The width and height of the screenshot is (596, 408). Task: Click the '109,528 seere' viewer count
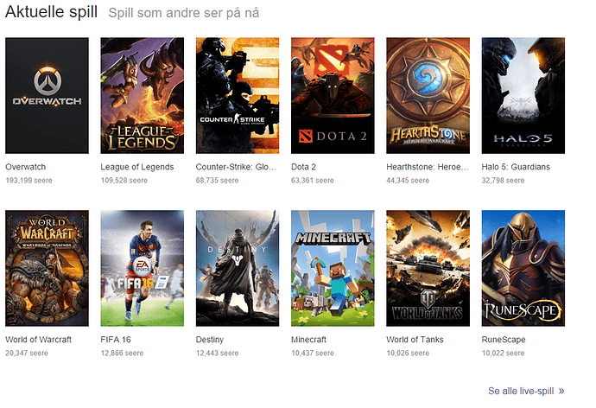pyautogui.click(x=124, y=181)
